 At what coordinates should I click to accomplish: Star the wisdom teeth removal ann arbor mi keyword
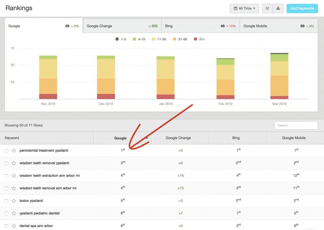(14, 188)
